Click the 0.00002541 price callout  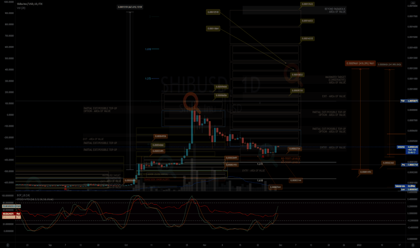[275, 187]
